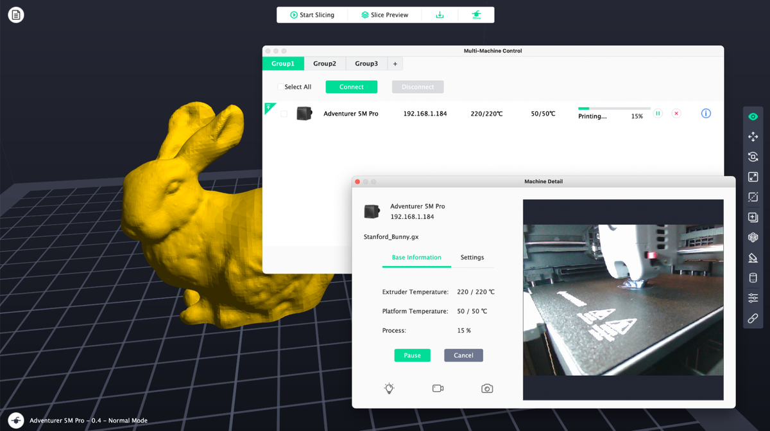Switch to the Group2 tab

point(325,64)
